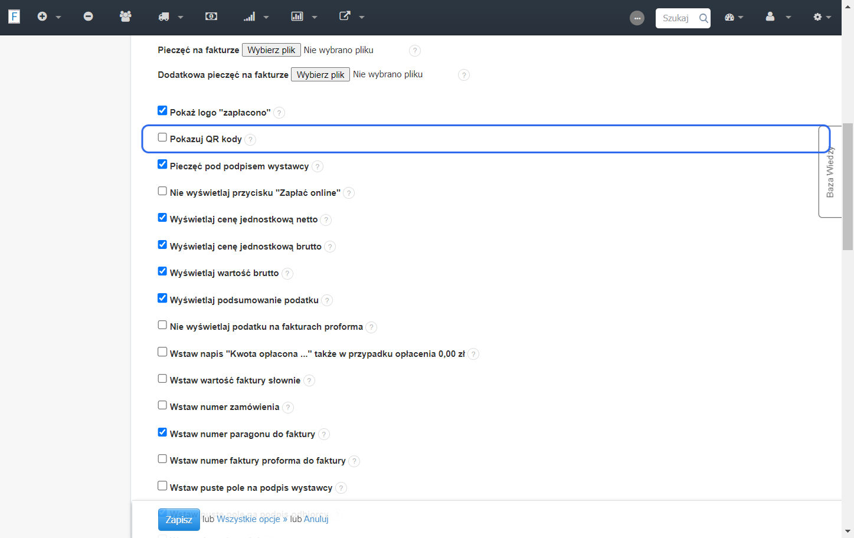
Task: Expand the dropdown arrow beside user icon
Action: [x=788, y=18]
